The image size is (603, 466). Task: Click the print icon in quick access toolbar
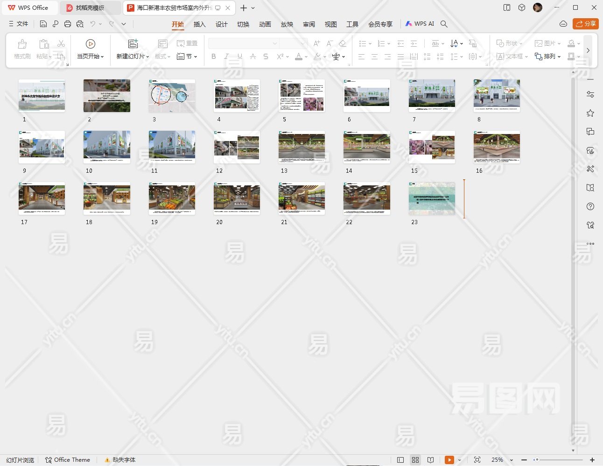point(68,24)
